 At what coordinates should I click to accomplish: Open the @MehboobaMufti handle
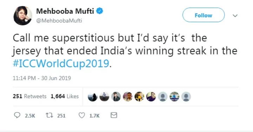click(59, 21)
